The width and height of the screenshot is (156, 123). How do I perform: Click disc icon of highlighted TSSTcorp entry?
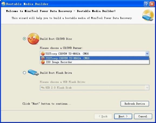click(x=43, y=58)
